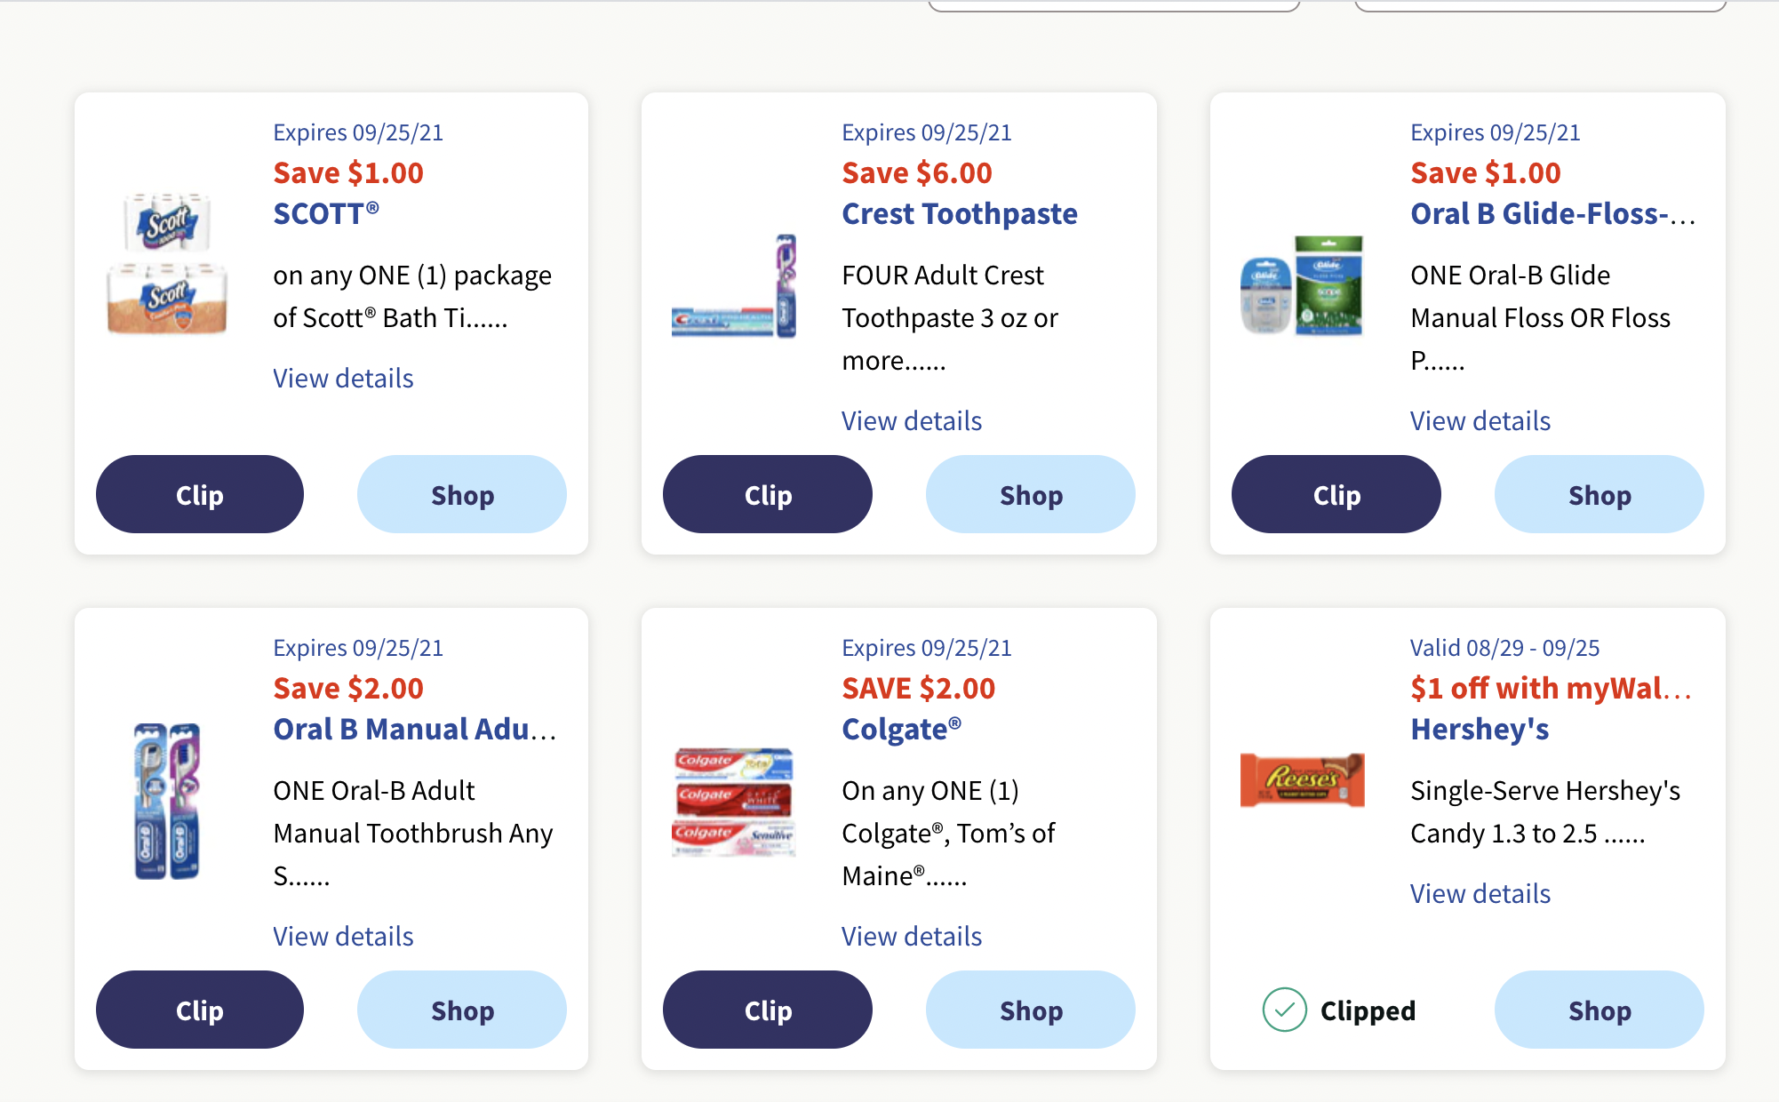This screenshot has width=1779, height=1102.
Task: Shop the Oral B Glide-Floss coupon
Action: click(x=1599, y=494)
